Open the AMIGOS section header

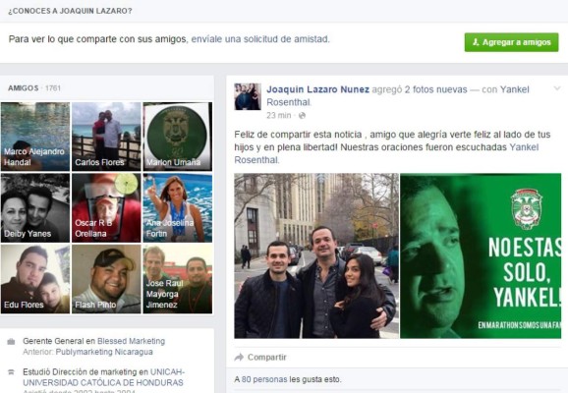point(24,88)
